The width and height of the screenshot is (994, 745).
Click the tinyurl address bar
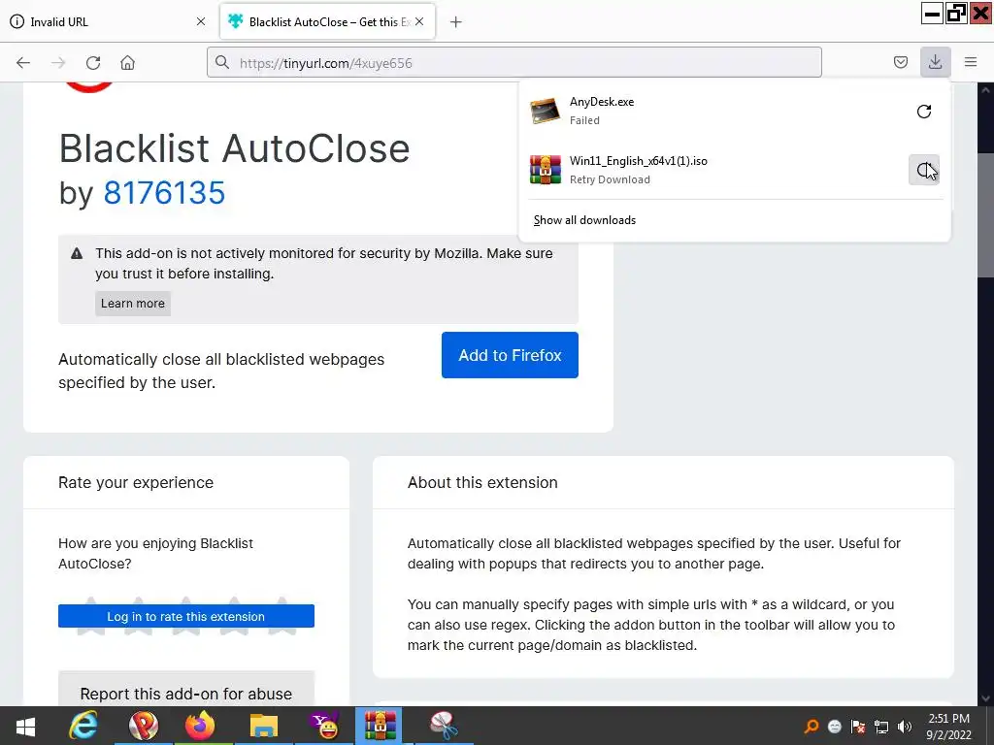[x=514, y=62]
